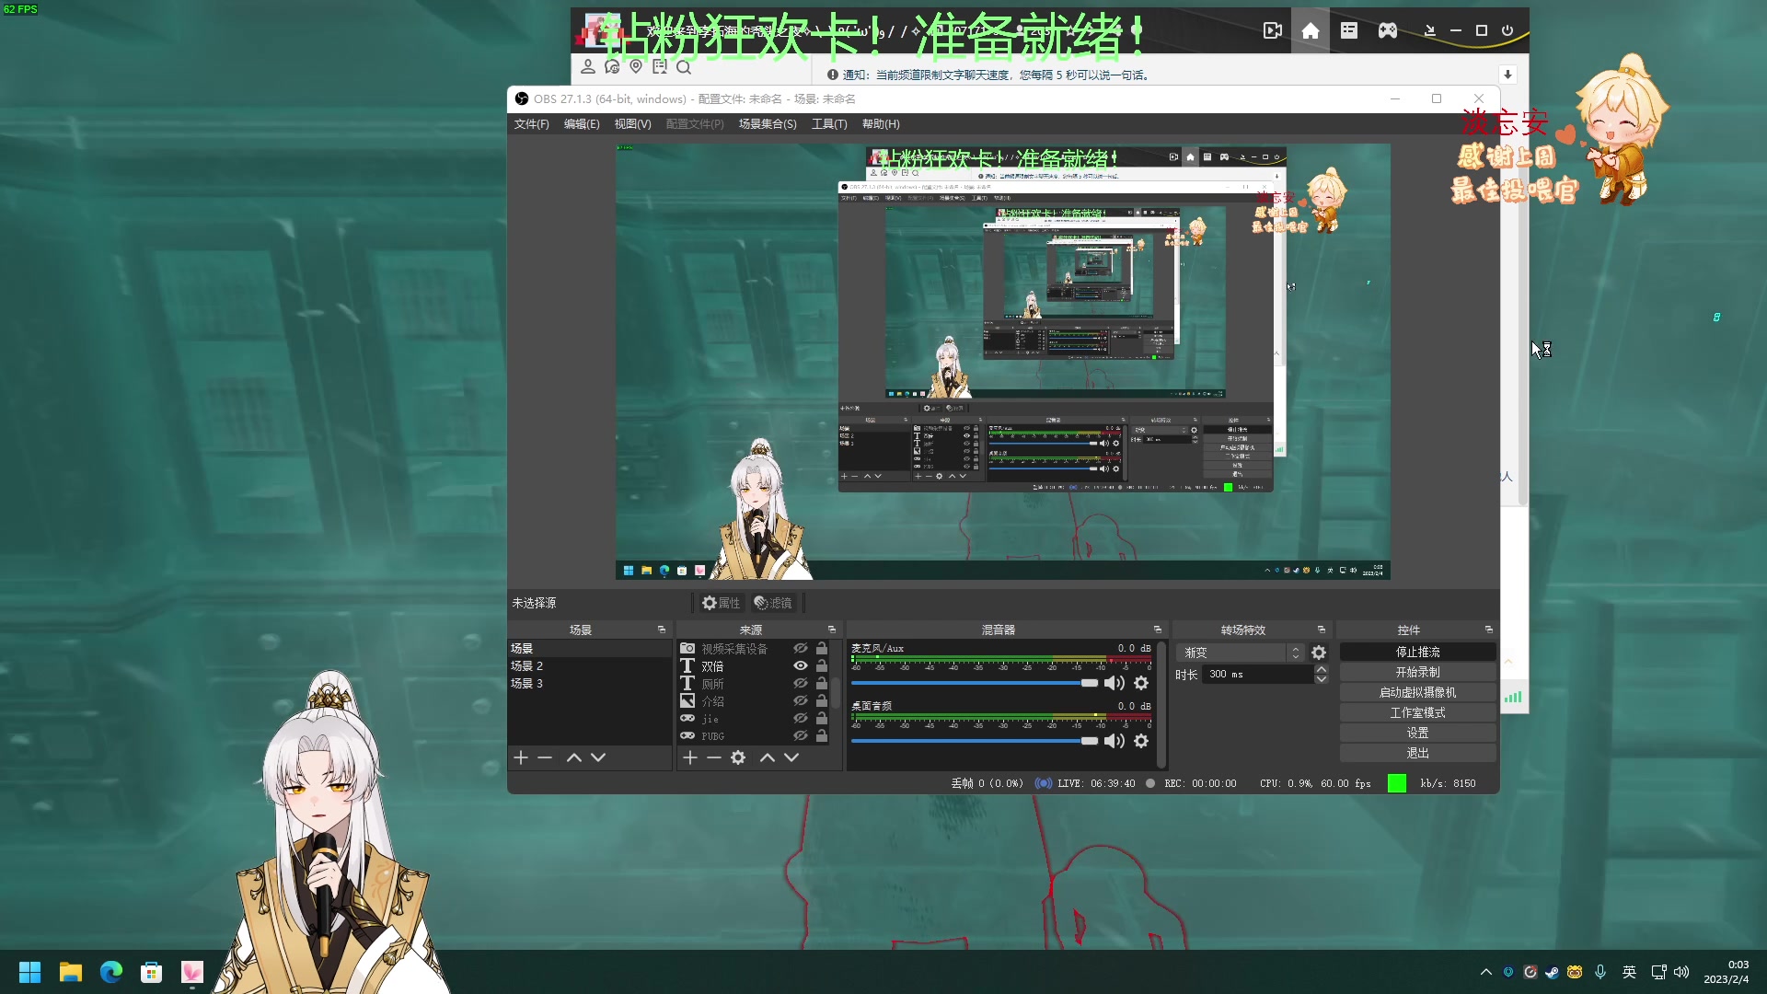Mute the 桌面音频 channel

click(1114, 741)
